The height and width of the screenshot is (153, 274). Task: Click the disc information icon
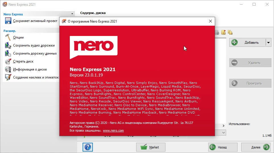pyautogui.click(x=8, y=69)
